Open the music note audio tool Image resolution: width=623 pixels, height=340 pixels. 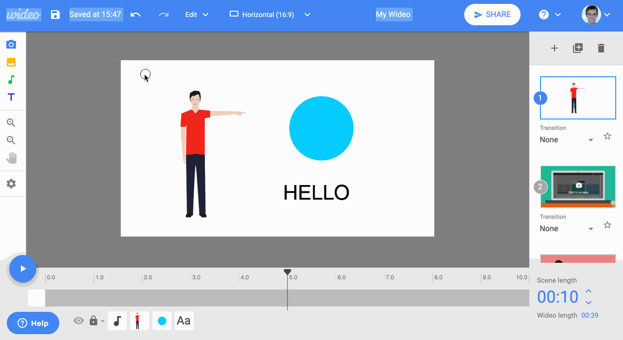click(x=11, y=80)
